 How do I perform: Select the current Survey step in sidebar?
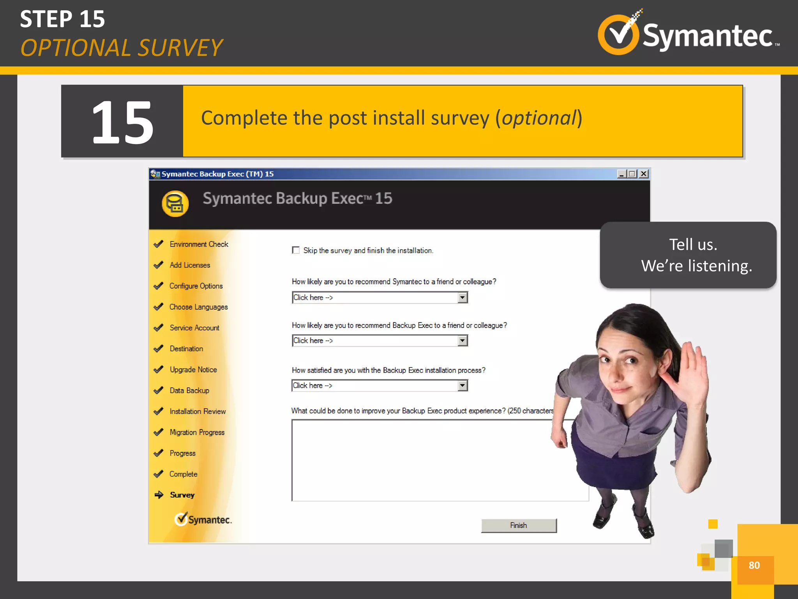point(182,495)
